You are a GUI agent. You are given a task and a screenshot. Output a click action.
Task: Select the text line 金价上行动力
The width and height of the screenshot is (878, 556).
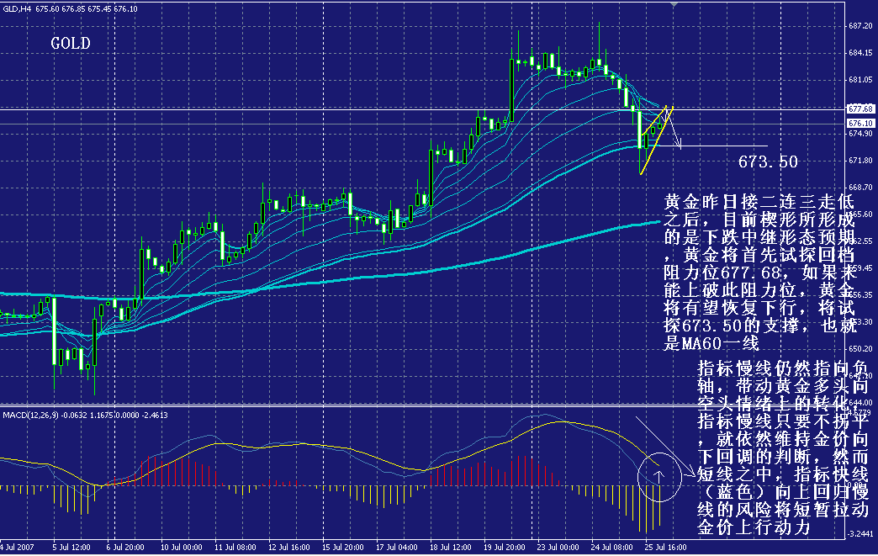[754, 527]
